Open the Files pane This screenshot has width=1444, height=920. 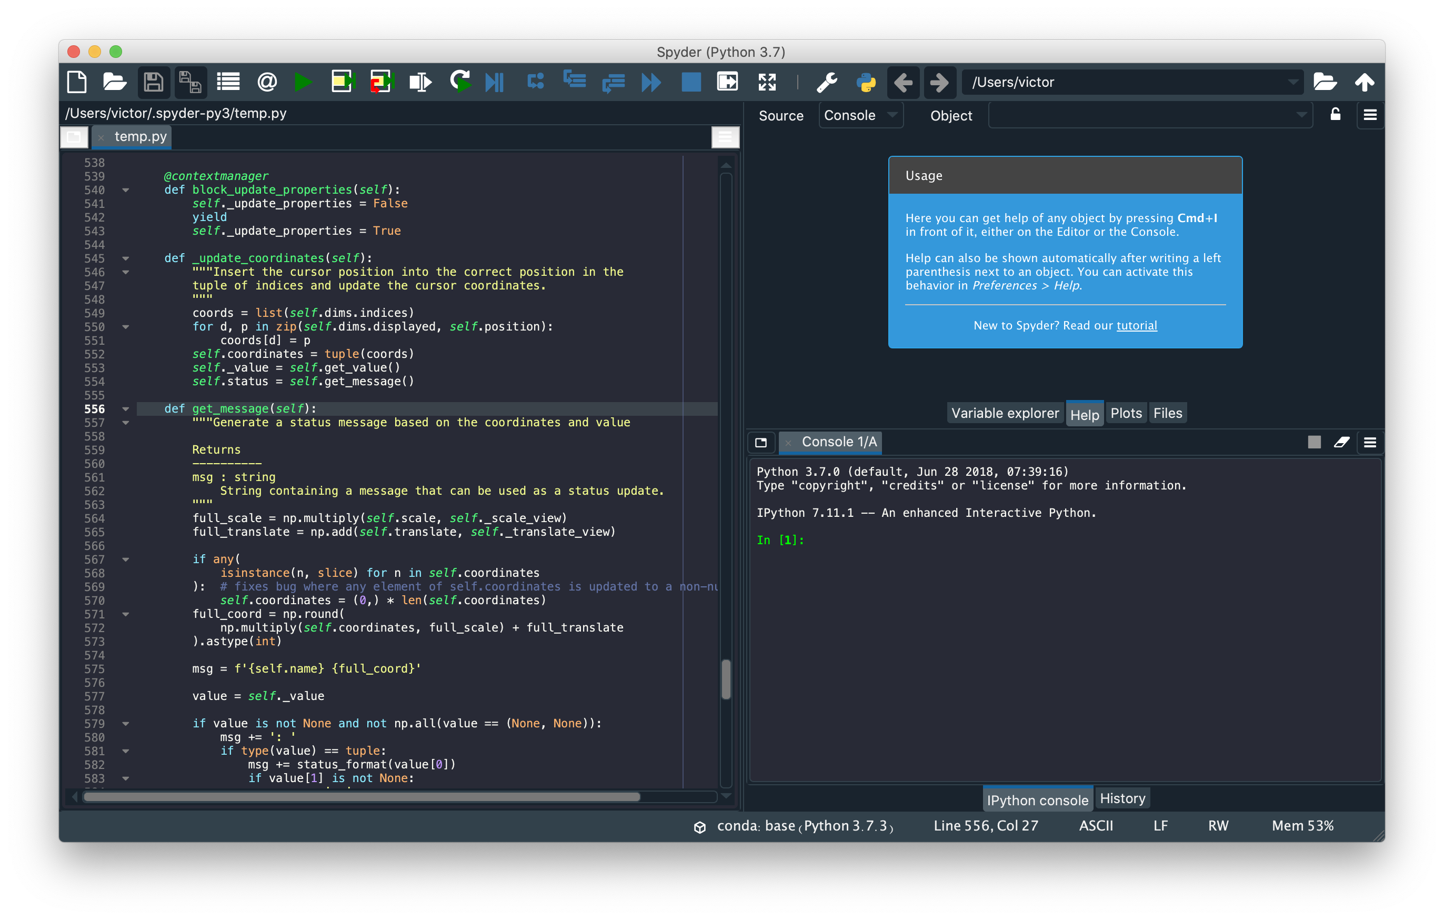(1167, 413)
